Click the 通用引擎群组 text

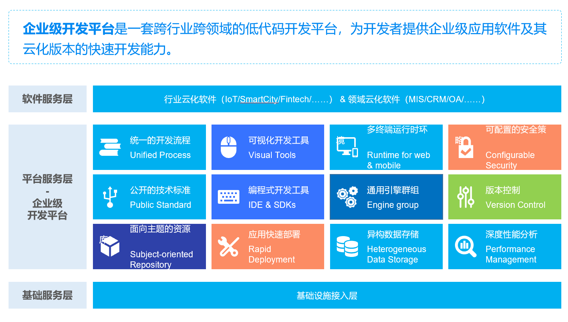[393, 190]
